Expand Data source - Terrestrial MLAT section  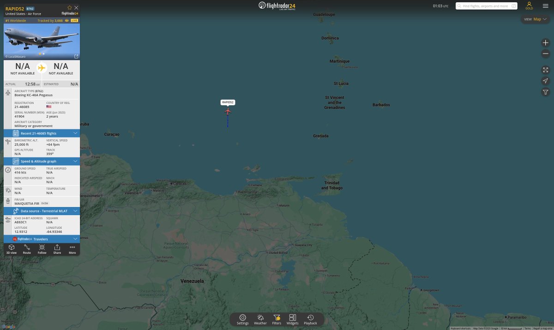coord(42,211)
